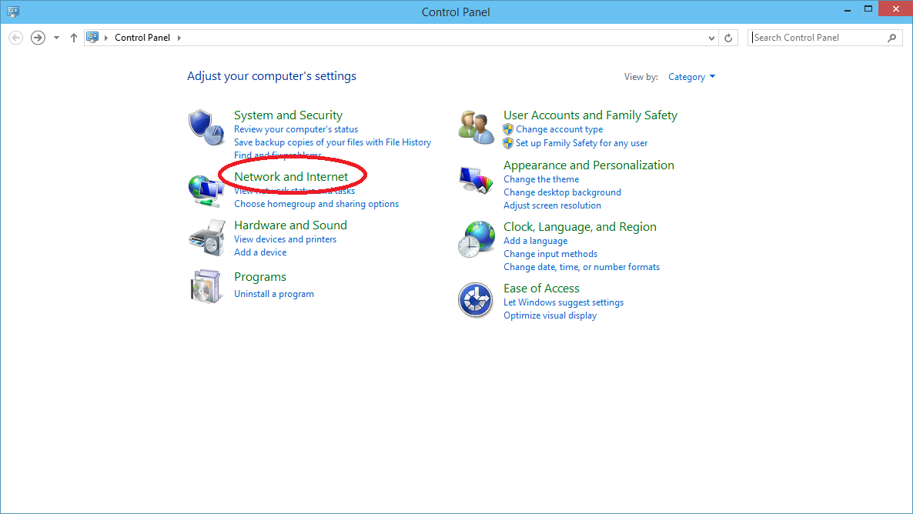Screen dimensions: 913x514
Task: Close the Control Panel window
Action: click(x=895, y=8)
